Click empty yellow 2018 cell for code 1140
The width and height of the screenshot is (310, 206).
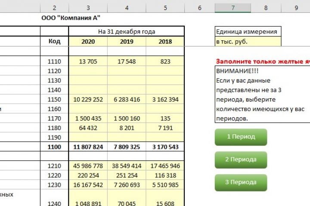click(165, 90)
